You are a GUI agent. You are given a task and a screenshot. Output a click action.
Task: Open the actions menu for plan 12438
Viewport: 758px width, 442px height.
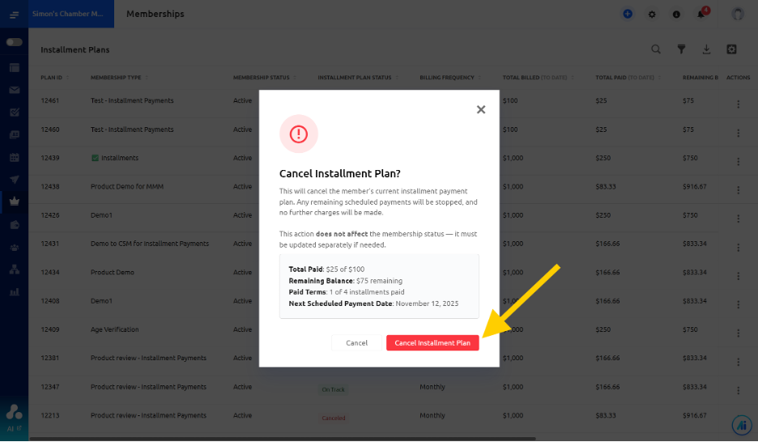tap(738, 190)
